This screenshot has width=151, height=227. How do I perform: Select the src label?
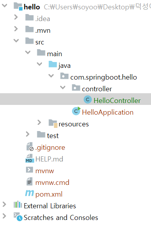[40, 42]
